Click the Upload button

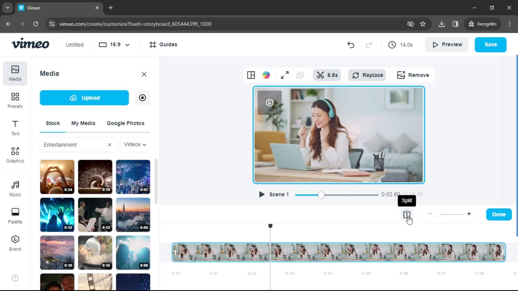(x=84, y=98)
